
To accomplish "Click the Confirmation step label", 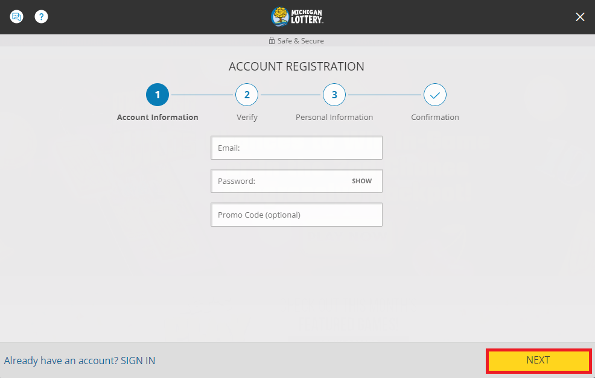I will tap(434, 117).
